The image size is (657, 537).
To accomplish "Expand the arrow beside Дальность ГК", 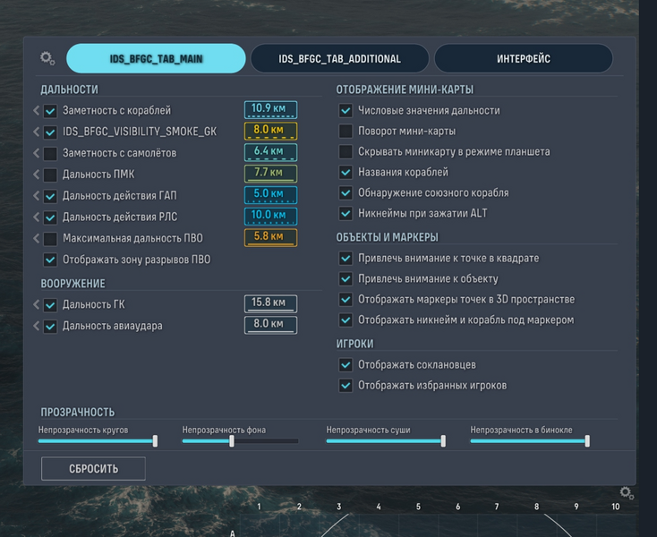I will tap(36, 304).
